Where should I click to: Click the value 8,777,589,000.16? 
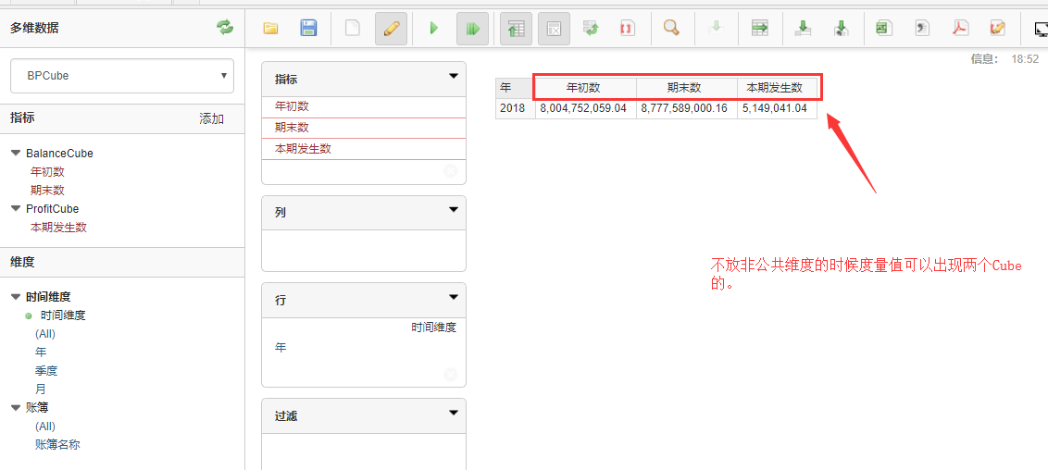(686, 108)
